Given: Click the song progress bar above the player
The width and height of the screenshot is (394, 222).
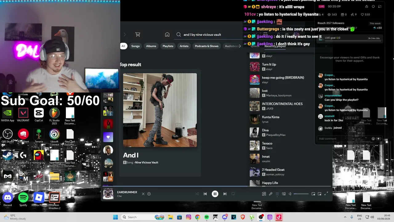Looking at the screenshot, I should [217, 186].
